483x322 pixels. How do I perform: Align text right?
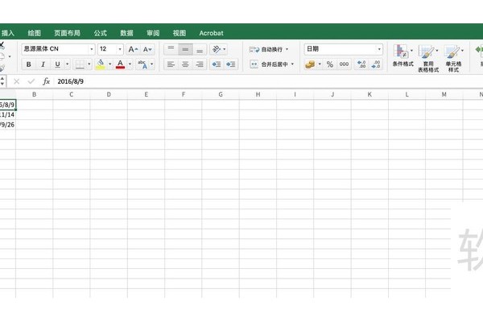click(200, 64)
